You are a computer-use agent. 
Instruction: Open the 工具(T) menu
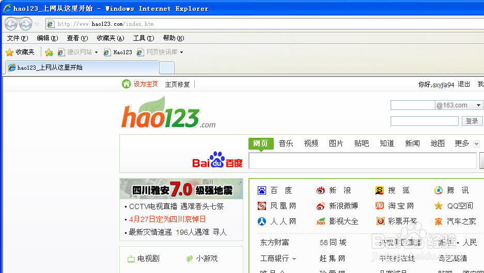144,38
